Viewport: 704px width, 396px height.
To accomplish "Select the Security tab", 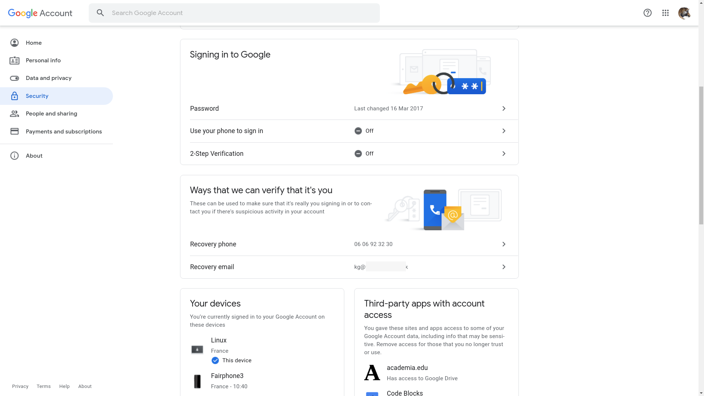I will pyautogui.click(x=56, y=96).
